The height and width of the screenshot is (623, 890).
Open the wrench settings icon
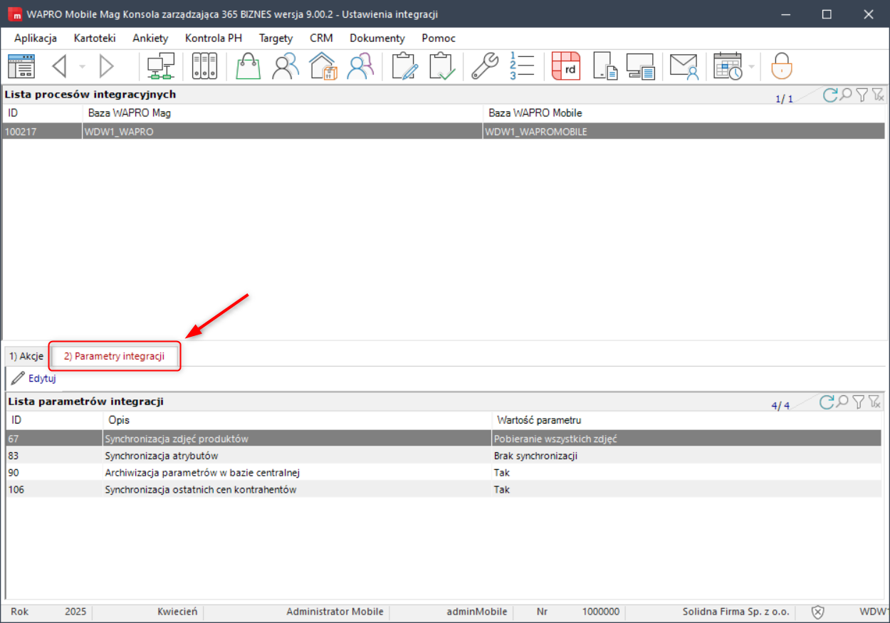click(486, 66)
